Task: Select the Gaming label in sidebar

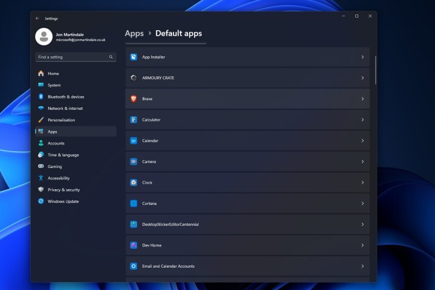Action: 54,167
